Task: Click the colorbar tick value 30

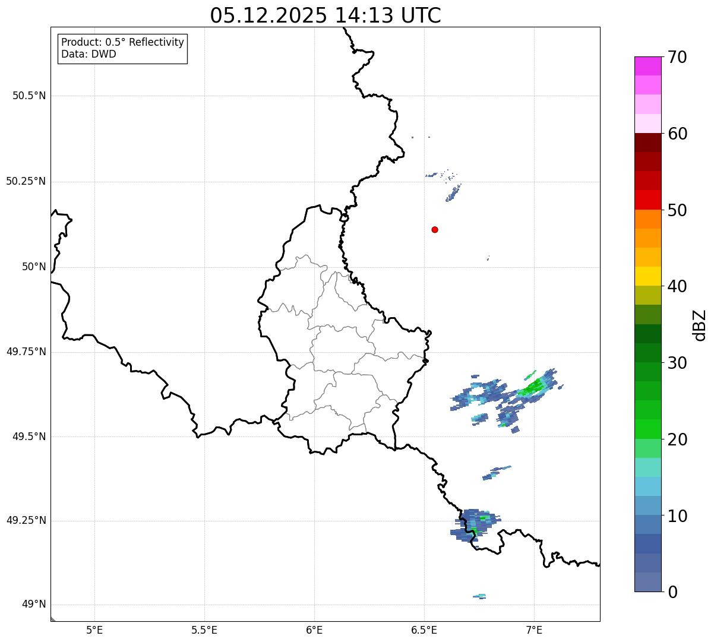Action: (x=677, y=363)
